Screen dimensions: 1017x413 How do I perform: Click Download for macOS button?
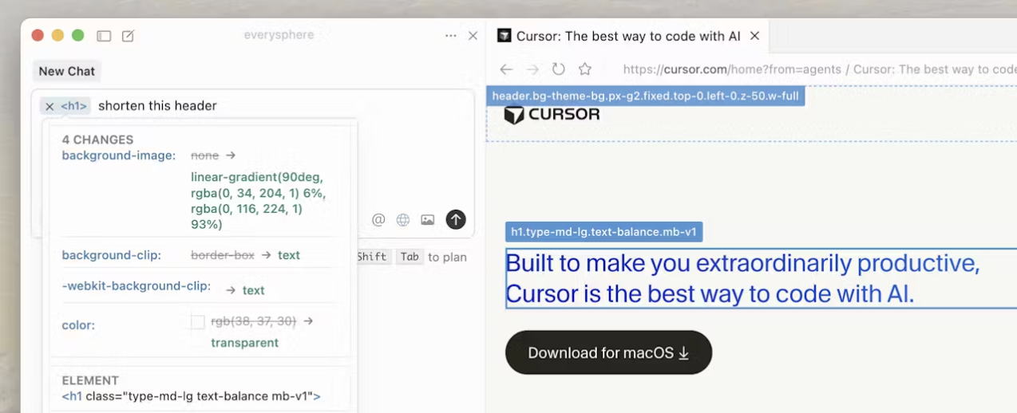608,352
